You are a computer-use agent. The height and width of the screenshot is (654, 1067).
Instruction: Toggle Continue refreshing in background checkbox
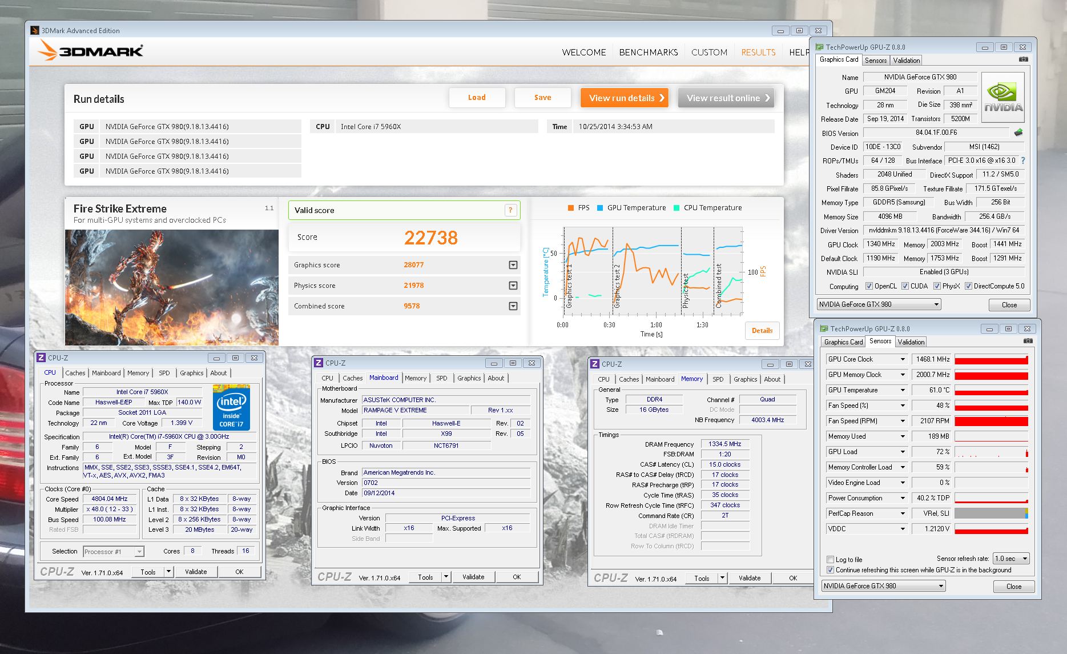coord(830,570)
